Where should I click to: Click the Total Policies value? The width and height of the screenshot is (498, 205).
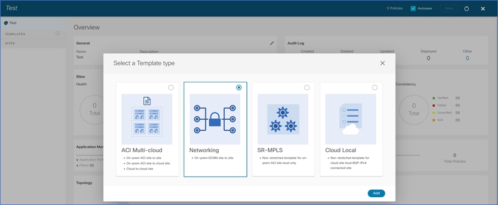pyautogui.click(x=454, y=155)
